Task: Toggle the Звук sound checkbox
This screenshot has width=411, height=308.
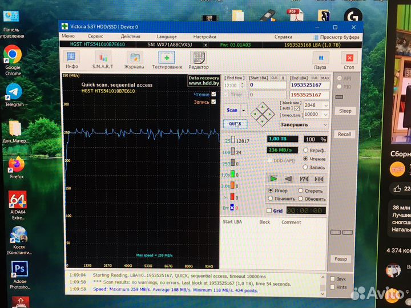Action: point(333,279)
